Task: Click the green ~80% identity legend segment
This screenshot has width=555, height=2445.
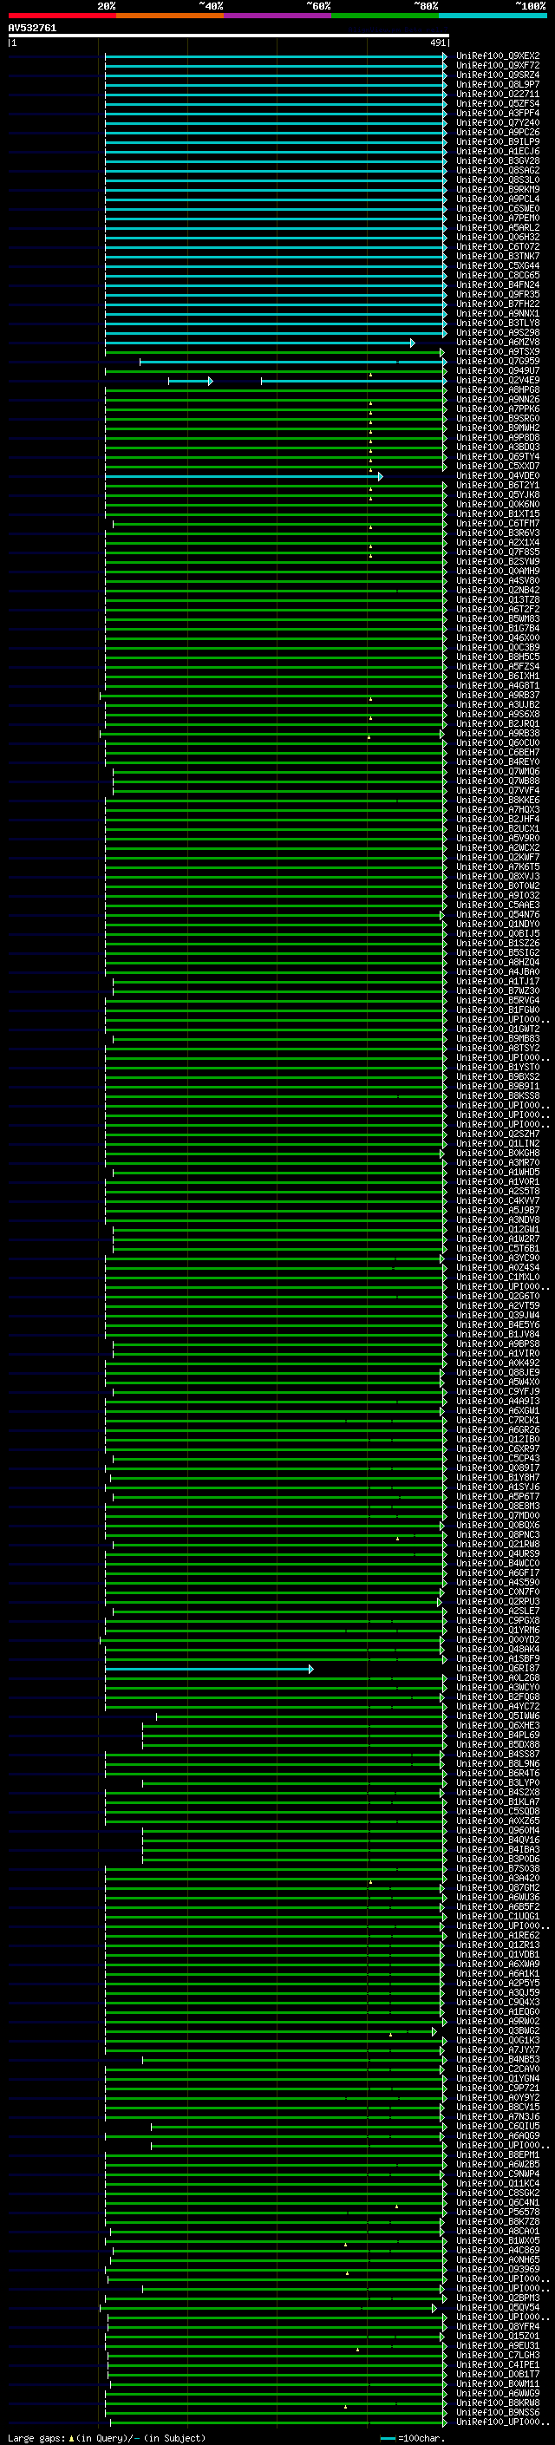Action: (x=385, y=16)
